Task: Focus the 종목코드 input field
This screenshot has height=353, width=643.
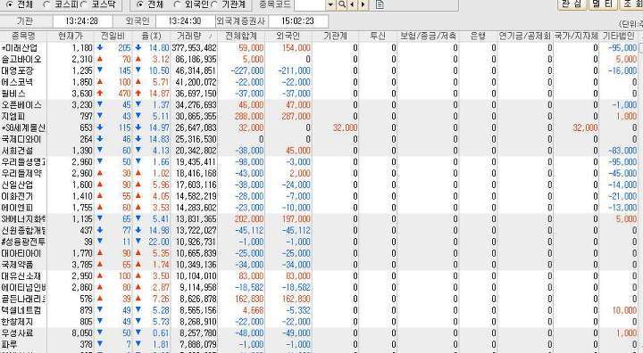Action: coord(310,4)
